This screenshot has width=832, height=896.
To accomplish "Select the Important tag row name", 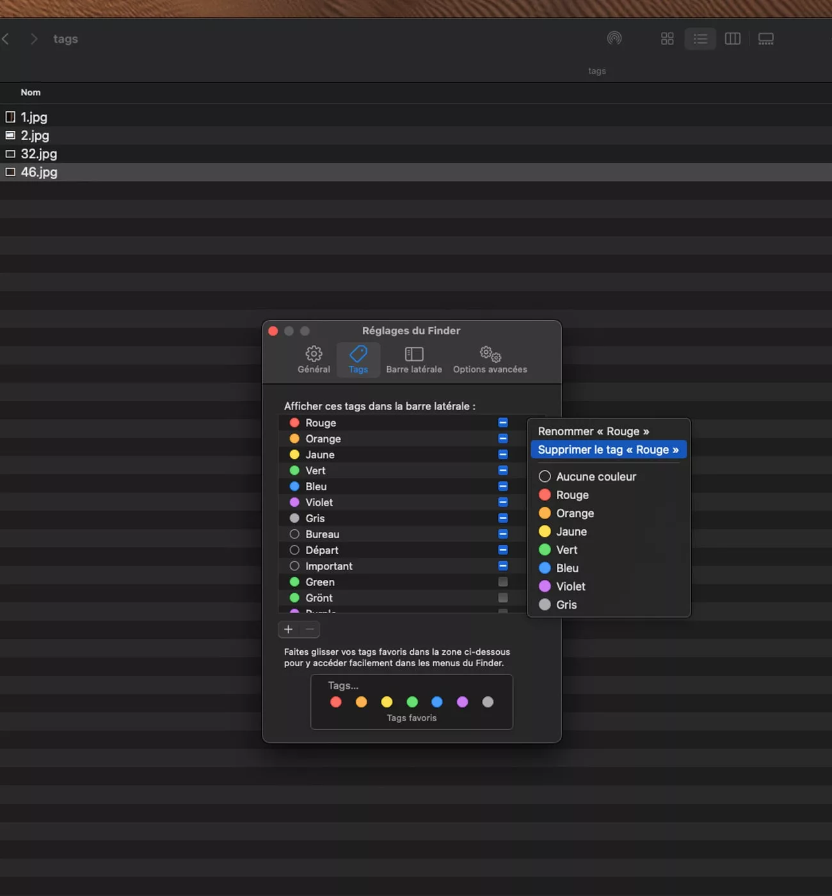I will pos(329,566).
